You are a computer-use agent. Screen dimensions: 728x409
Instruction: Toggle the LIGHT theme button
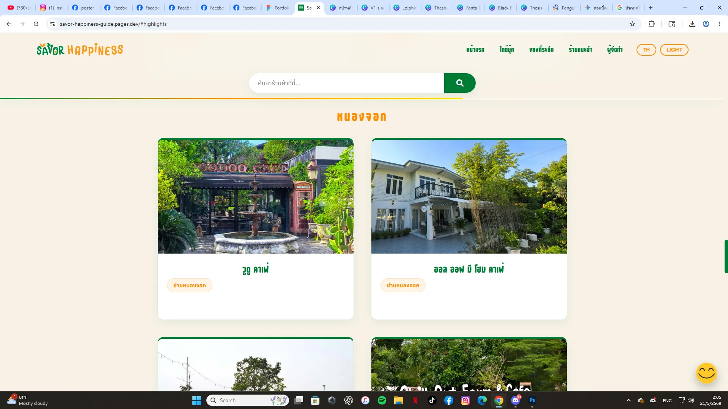[674, 50]
